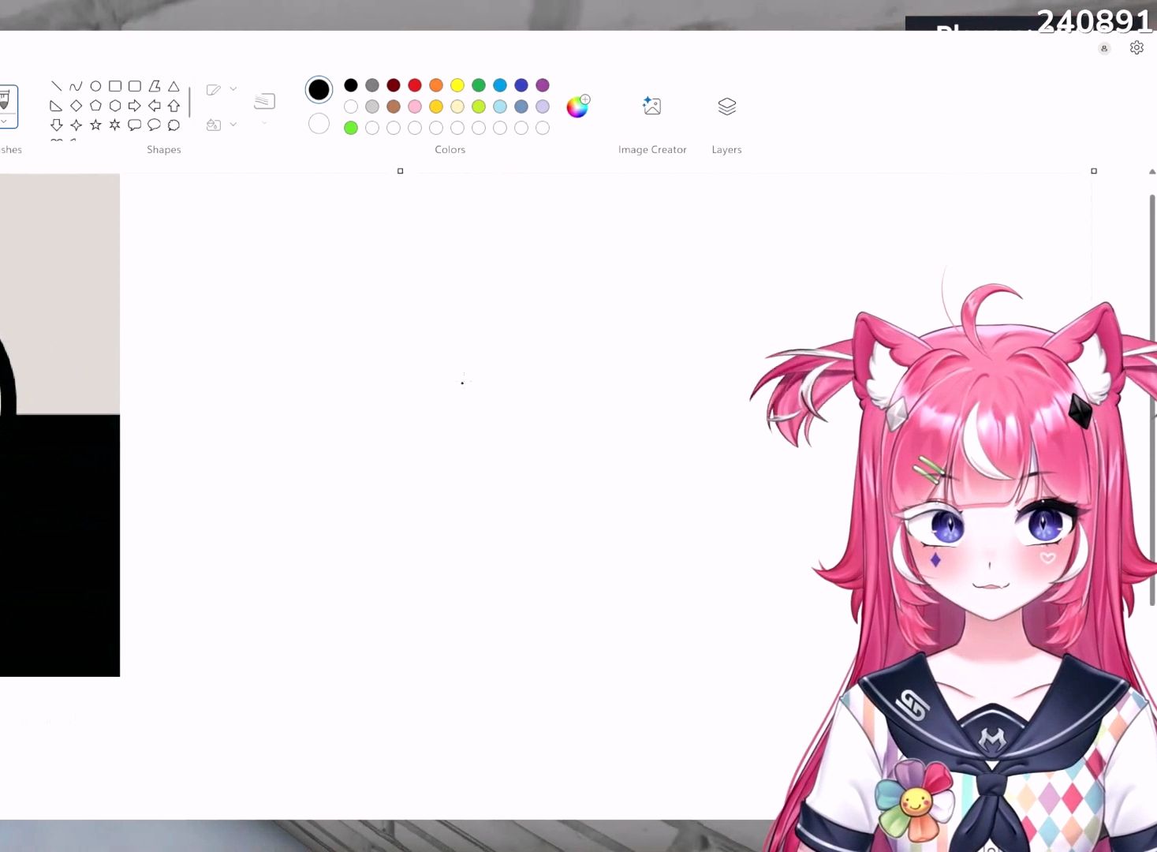
Task: Click the canvas vertical scrollbar
Action: (1152, 400)
